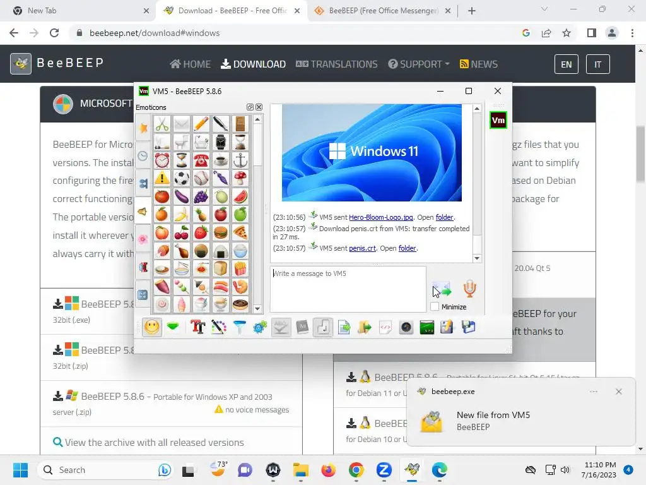Open the notification options (three dots) menu
The height and width of the screenshot is (485, 646).
(593, 392)
